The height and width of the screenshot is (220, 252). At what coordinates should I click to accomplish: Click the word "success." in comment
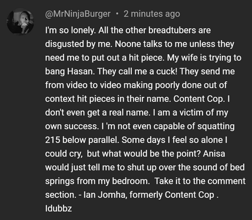pyautogui.click(x=82, y=126)
